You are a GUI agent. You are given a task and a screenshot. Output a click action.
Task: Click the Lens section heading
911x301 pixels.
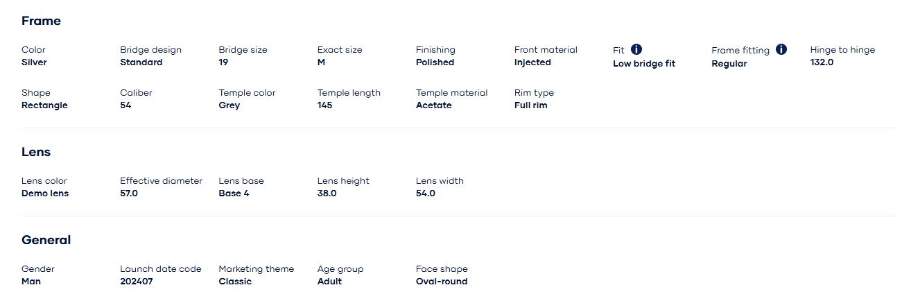[36, 152]
